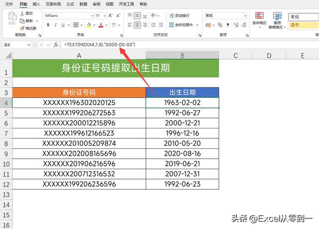Apply the fill color bucket icon
The width and height of the screenshot is (319, 229).
coord(89,25)
